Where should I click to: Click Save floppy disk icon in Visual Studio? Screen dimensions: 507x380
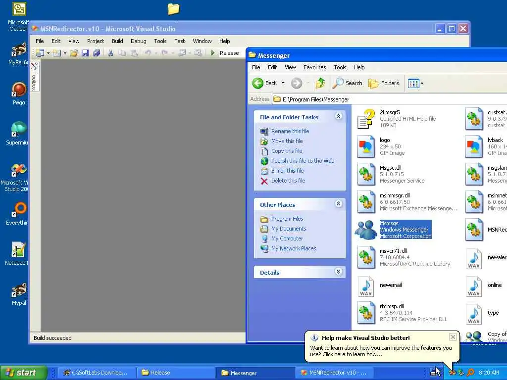tap(85, 53)
